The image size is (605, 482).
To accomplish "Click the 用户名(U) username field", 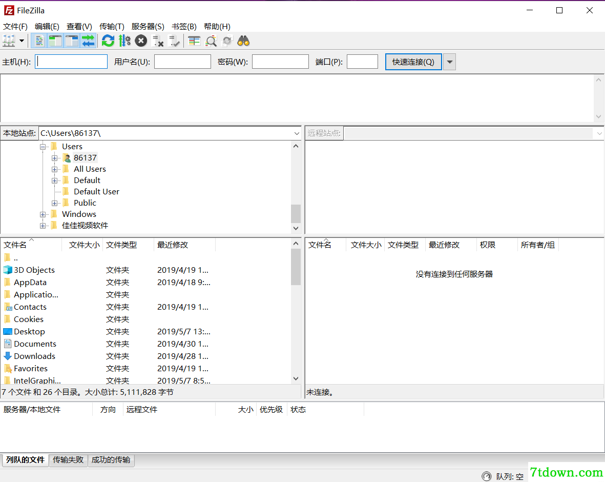I will (x=182, y=62).
